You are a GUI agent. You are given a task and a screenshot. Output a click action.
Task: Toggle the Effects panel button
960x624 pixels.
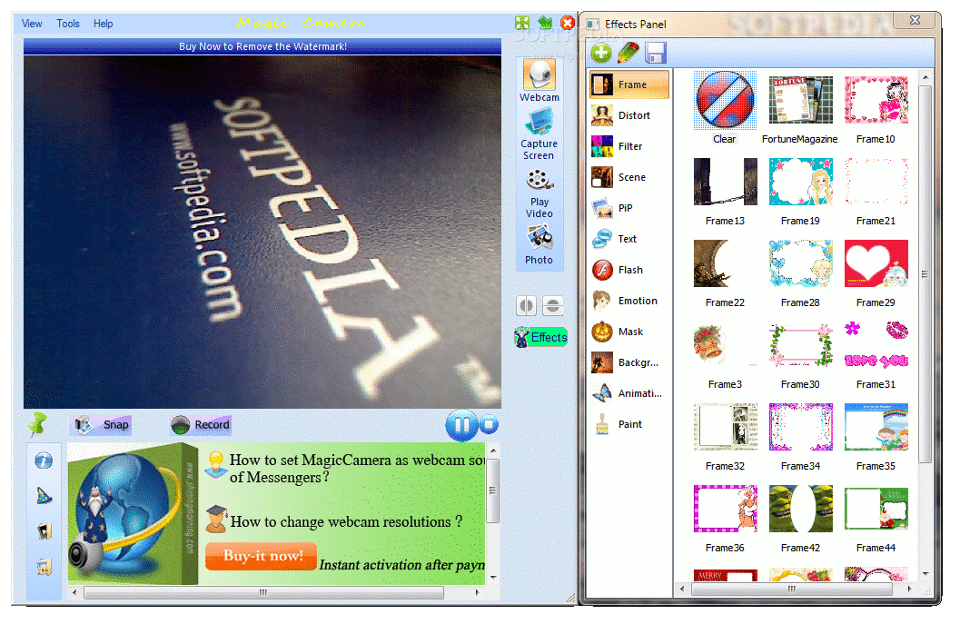pyautogui.click(x=541, y=337)
